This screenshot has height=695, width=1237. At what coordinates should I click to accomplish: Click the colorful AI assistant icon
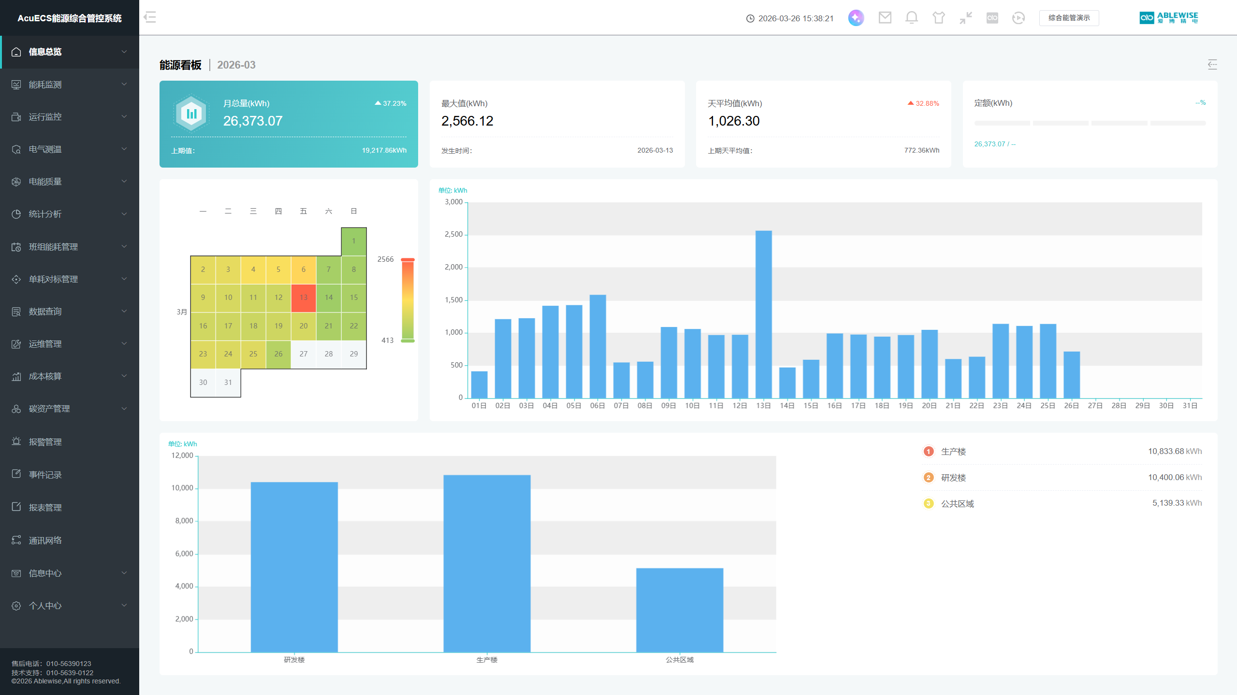(856, 18)
